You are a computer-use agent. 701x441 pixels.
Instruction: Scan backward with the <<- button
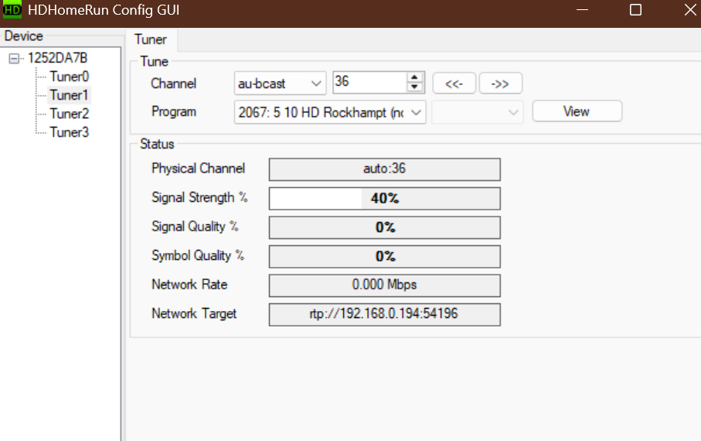pos(454,84)
